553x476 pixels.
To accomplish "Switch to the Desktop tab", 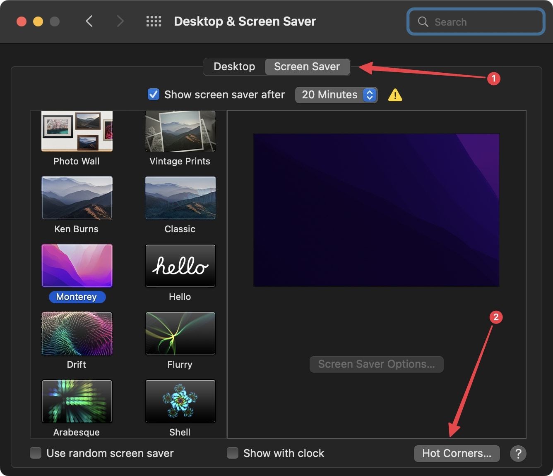I will tap(234, 66).
